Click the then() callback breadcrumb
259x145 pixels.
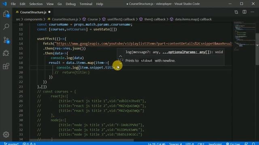point(155,19)
